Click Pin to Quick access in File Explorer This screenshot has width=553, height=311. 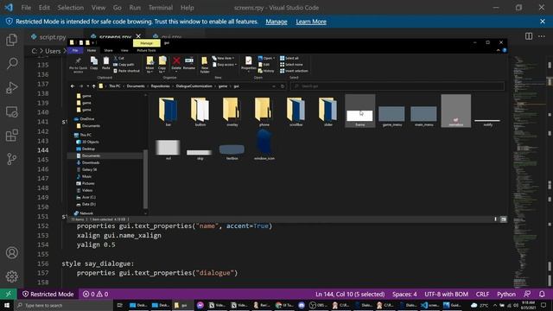click(x=78, y=66)
